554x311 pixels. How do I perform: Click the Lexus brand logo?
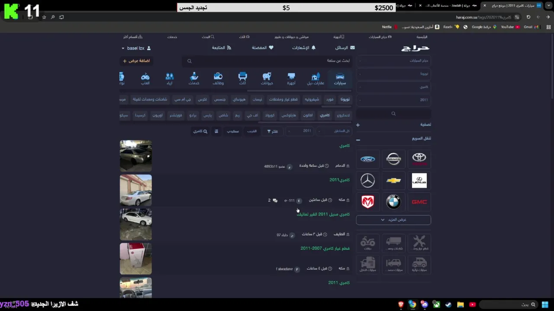tap(419, 181)
